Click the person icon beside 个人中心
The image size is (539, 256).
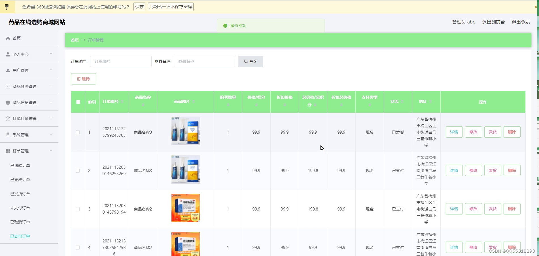[8, 54]
